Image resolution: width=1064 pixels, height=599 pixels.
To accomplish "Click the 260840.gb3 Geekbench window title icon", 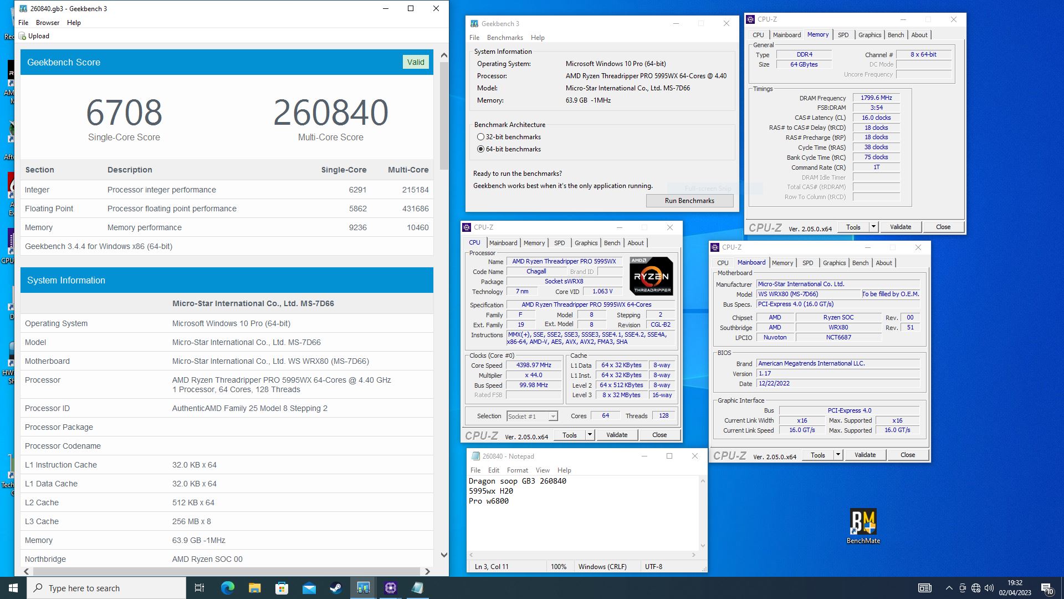I will click(23, 8).
